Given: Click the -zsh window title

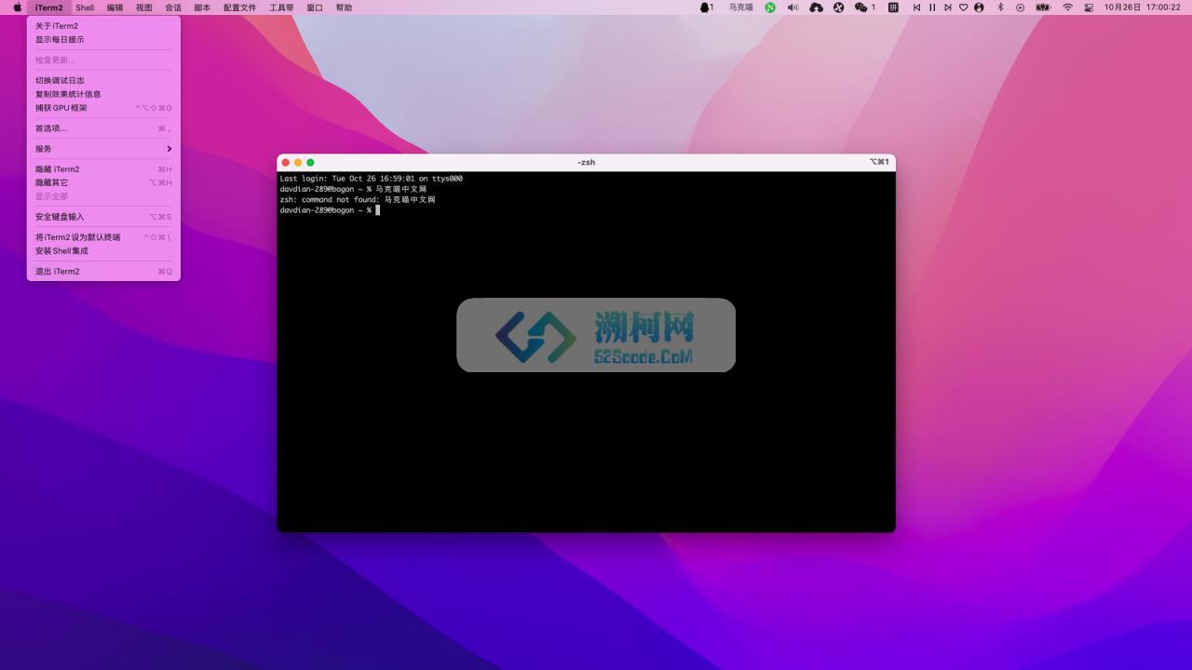Looking at the screenshot, I should 586,162.
